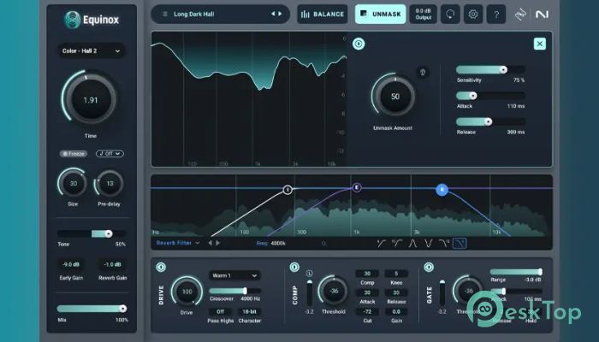599x342 pixels.
Task: Open the settings gear icon
Action: coord(472,14)
